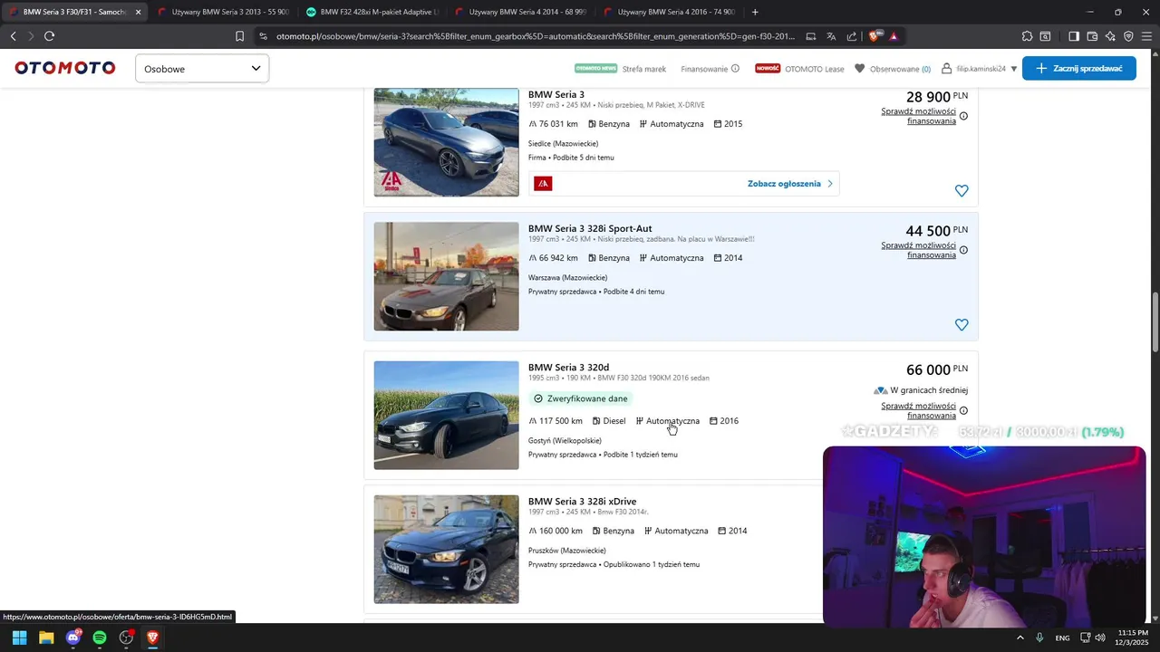Click the microphone tray icon
Image resolution: width=1160 pixels, height=652 pixels.
click(x=1039, y=638)
